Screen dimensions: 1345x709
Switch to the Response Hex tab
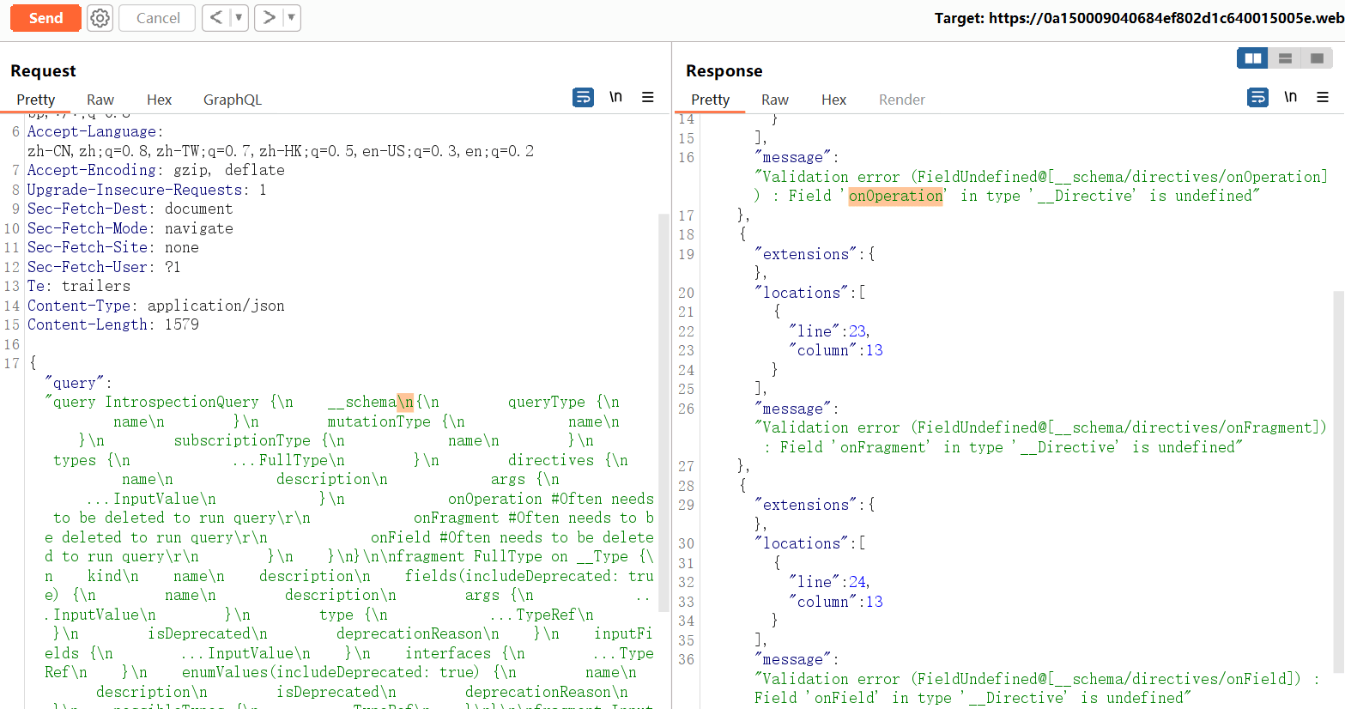click(x=833, y=100)
